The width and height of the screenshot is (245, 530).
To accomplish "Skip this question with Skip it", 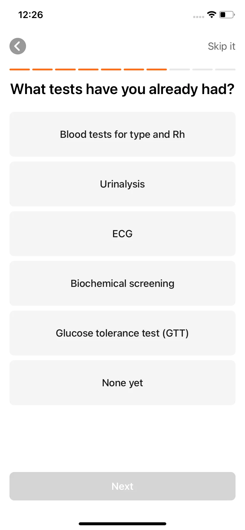I will pos(221,46).
